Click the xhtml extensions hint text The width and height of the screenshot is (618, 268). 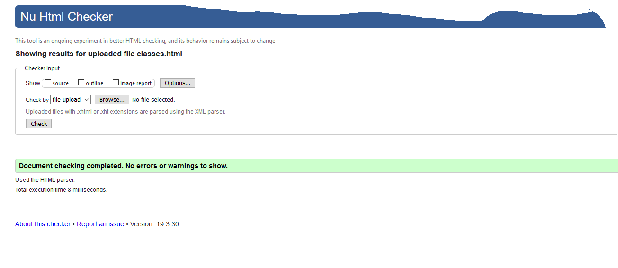pyautogui.click(x=125, y=112)
